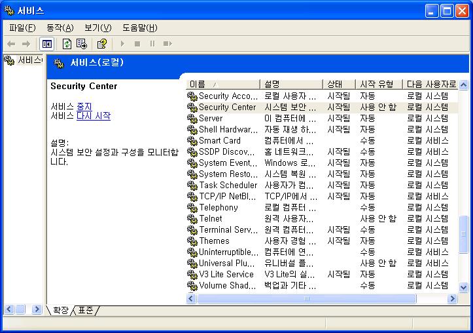
Task: Switch to the 확장 tab
Action: coord(61,310)
